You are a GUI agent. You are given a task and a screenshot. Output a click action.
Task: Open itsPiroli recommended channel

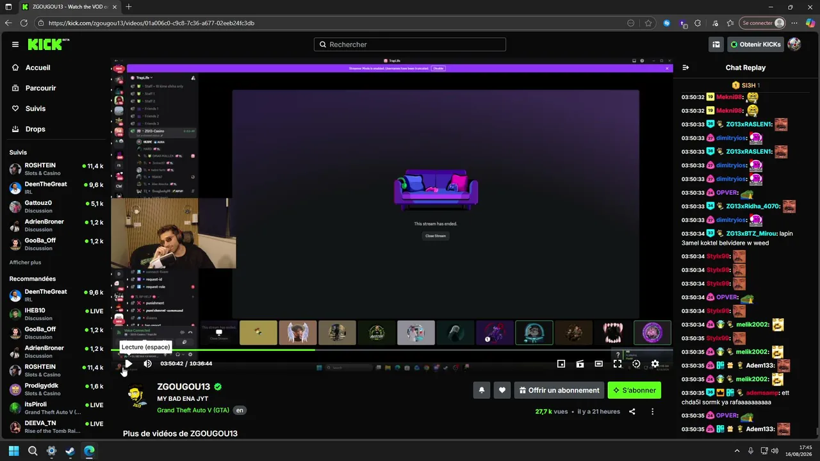click(56, 408)
